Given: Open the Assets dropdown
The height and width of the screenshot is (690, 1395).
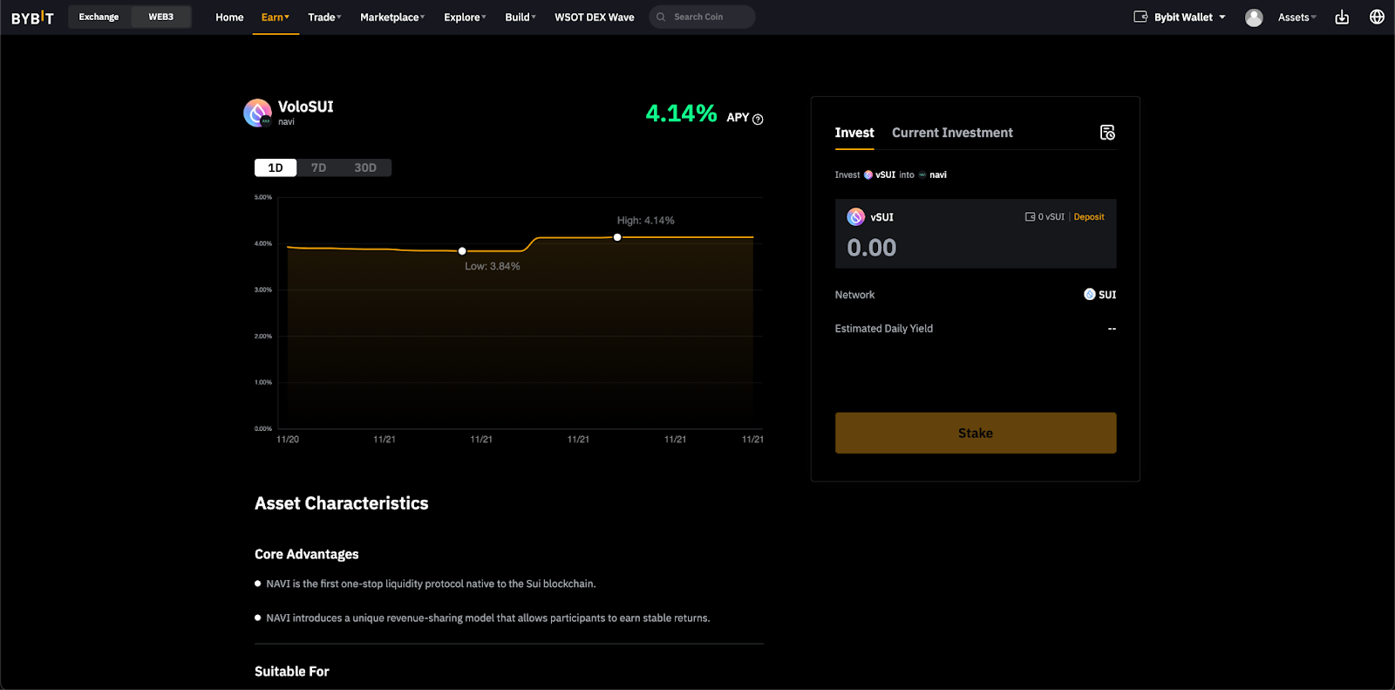Looking at the screenshot, I should (1296, 17).
